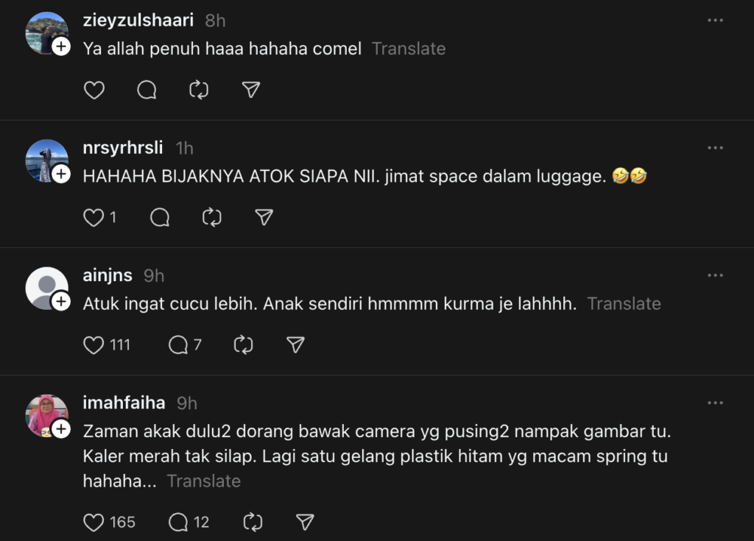
Task: Open more options for zieyzulshaari's comment
Action: click(x=715, y=21)
